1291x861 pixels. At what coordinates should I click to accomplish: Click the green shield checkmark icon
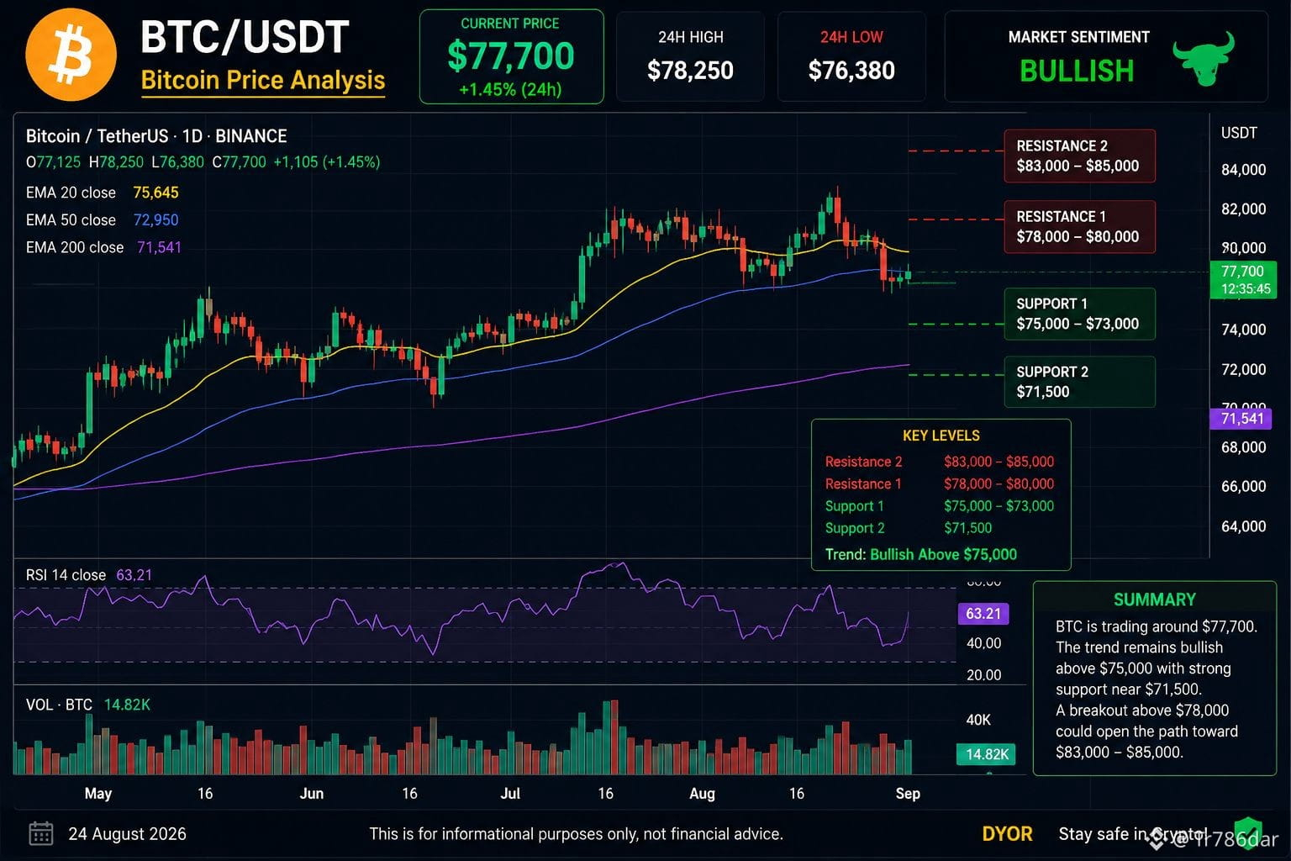click(1247, 834)
